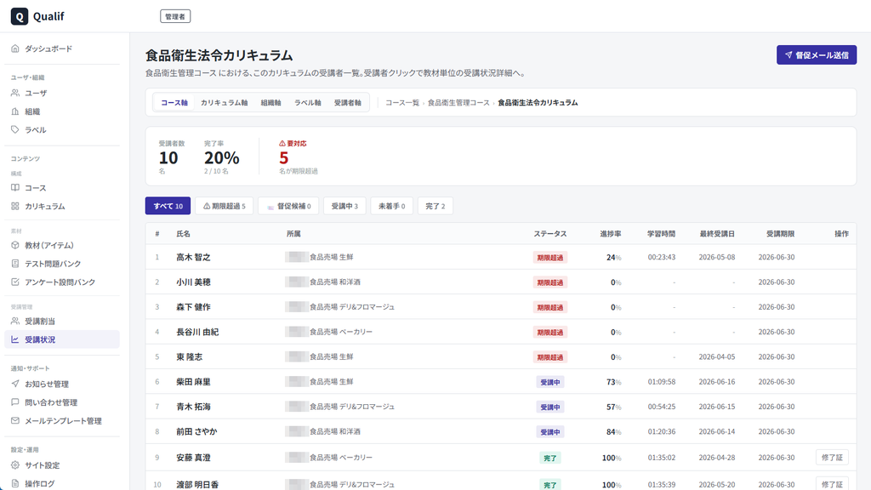This screenshot has height=490, width=871.
Task: Open sidebar item テスト問題バンク
Action: tap(62, 264)
